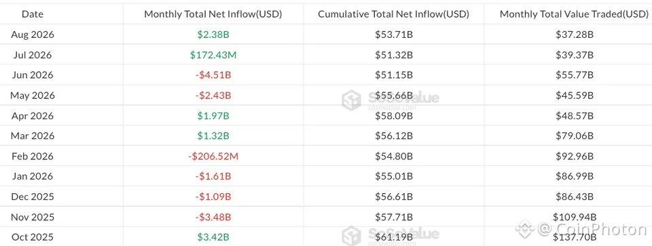Viewport: 652px width, 246px height.
Task: Select the -$3.48B Nov 2025 outflow
Action: pos(213,217)
